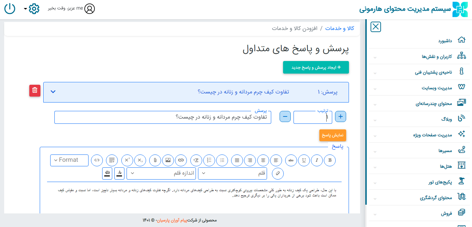Toggle superscript in the editor toolbar
Image resolution: width=472 pixels, height=227 pixels.
pos(127,160)
